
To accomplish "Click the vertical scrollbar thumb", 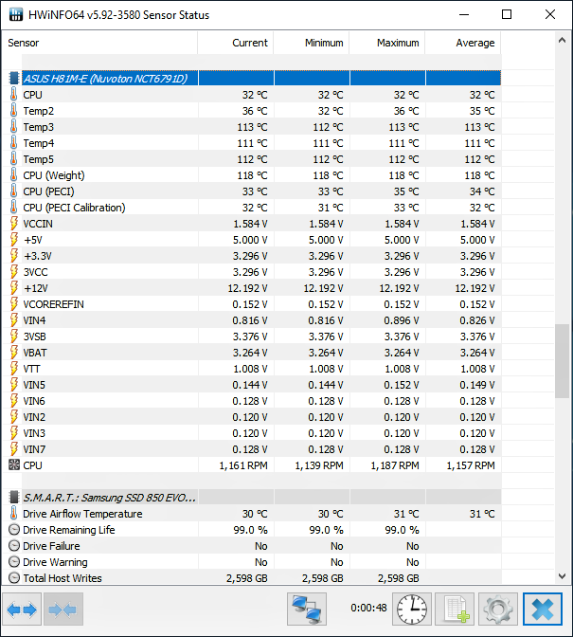I will [x=562, y=361].
